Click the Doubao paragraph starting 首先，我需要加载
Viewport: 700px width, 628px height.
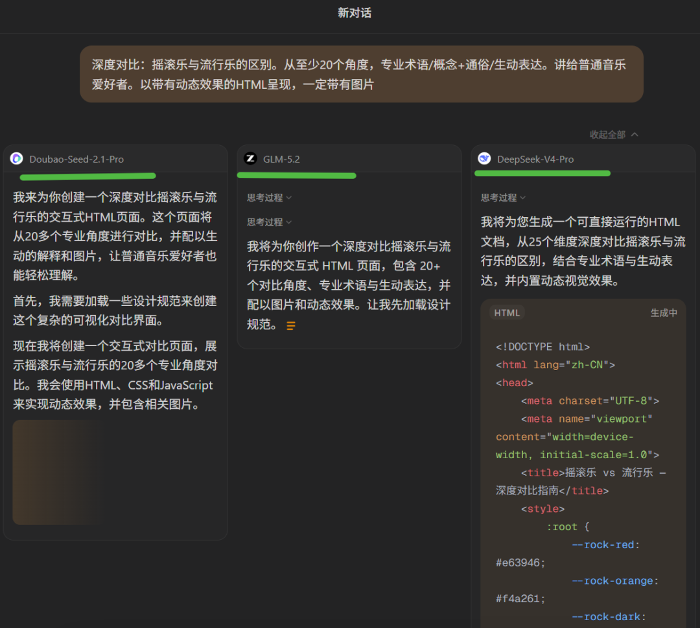(x=115, y=310)
